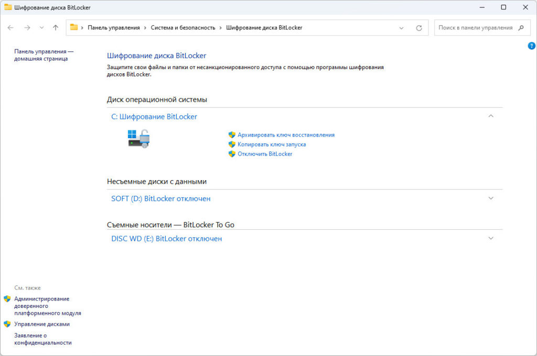The image size is (537, 356).
Task: Open help with the question mark icon
Action: (532, 46)
